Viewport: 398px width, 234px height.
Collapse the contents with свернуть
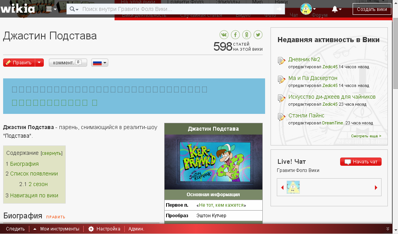(x=52, y=153)
